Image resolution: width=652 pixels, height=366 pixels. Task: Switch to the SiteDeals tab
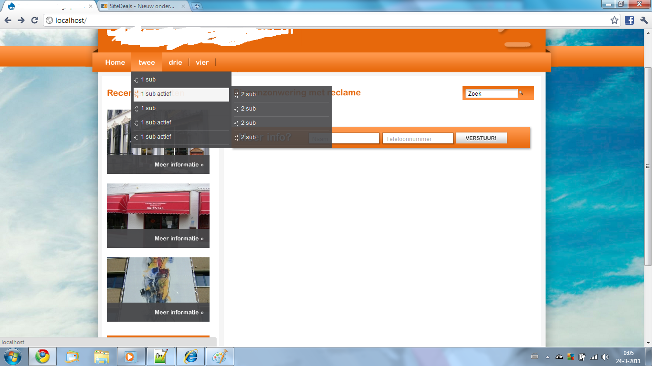pyautogui.click(x=142, y=6)
